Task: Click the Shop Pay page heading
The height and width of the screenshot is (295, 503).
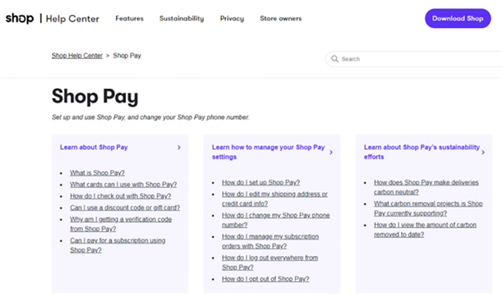Action: click(95, 96)
